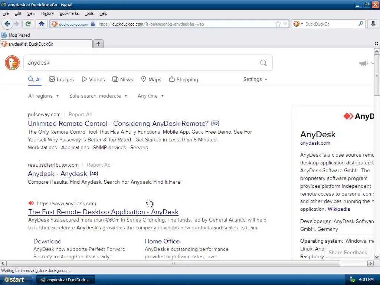This screenshot has height=285, width=380.
Task: Click the AnyDesk favicon beside www.anydesk.com
Action: tap(31, 203)
